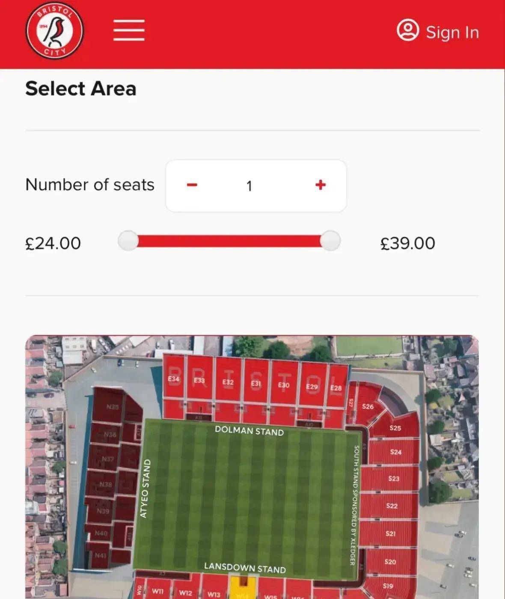The image size is (505, 599).
Task: Select South Stand block S26
Action: (x=368, y=406)
